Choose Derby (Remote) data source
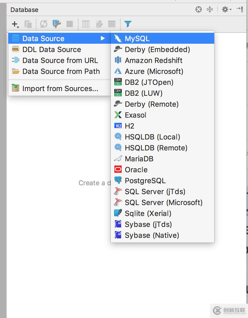The height and width of the screenshot is (318, 248). pyautogui.click(x=162, y=104)
